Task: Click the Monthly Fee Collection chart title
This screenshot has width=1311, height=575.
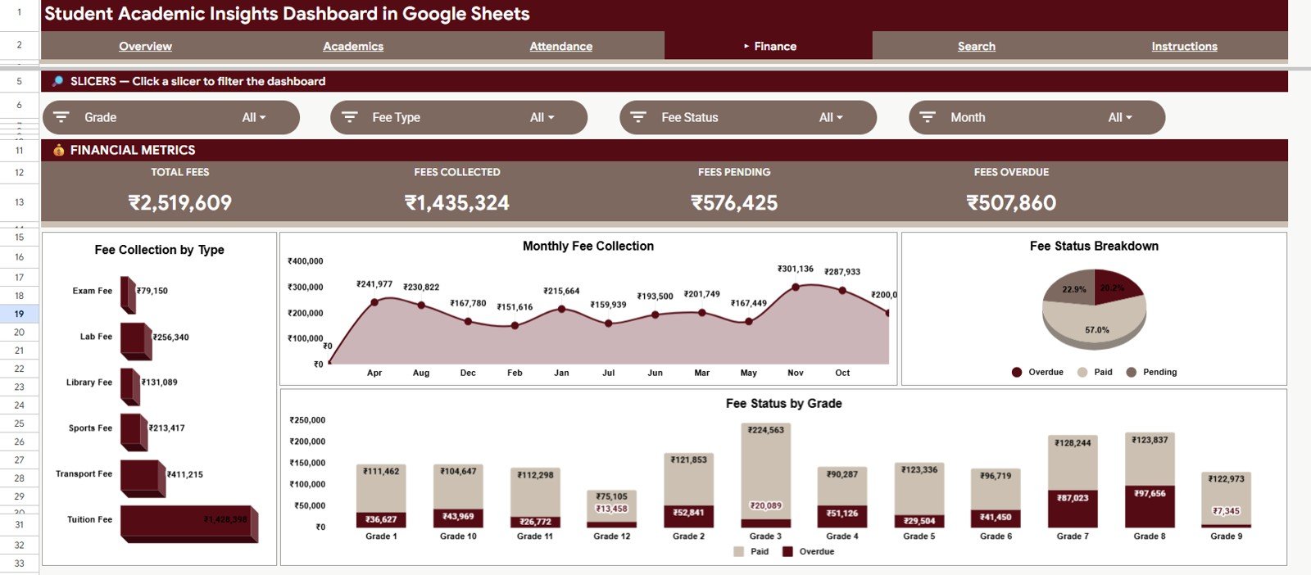Action: tap(588, 246)
